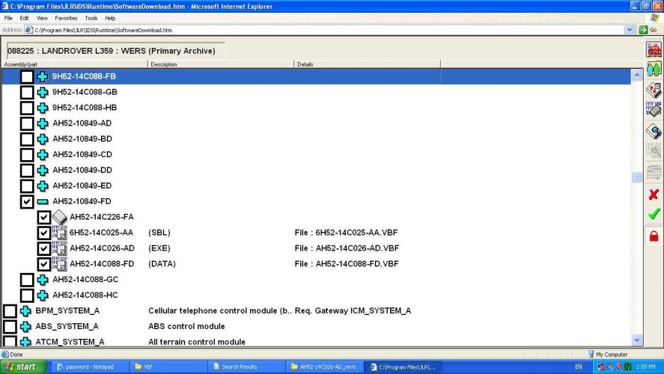The height and width of the screenshot is (374, 664).
Task: Check the BPM_SYSTEM_A checkbox
Action: [10, 311]
